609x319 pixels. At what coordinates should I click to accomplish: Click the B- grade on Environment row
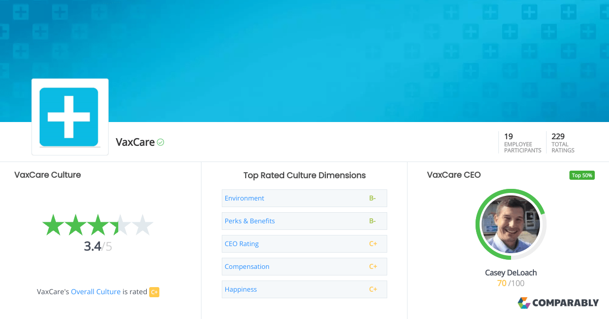[373, 198]
